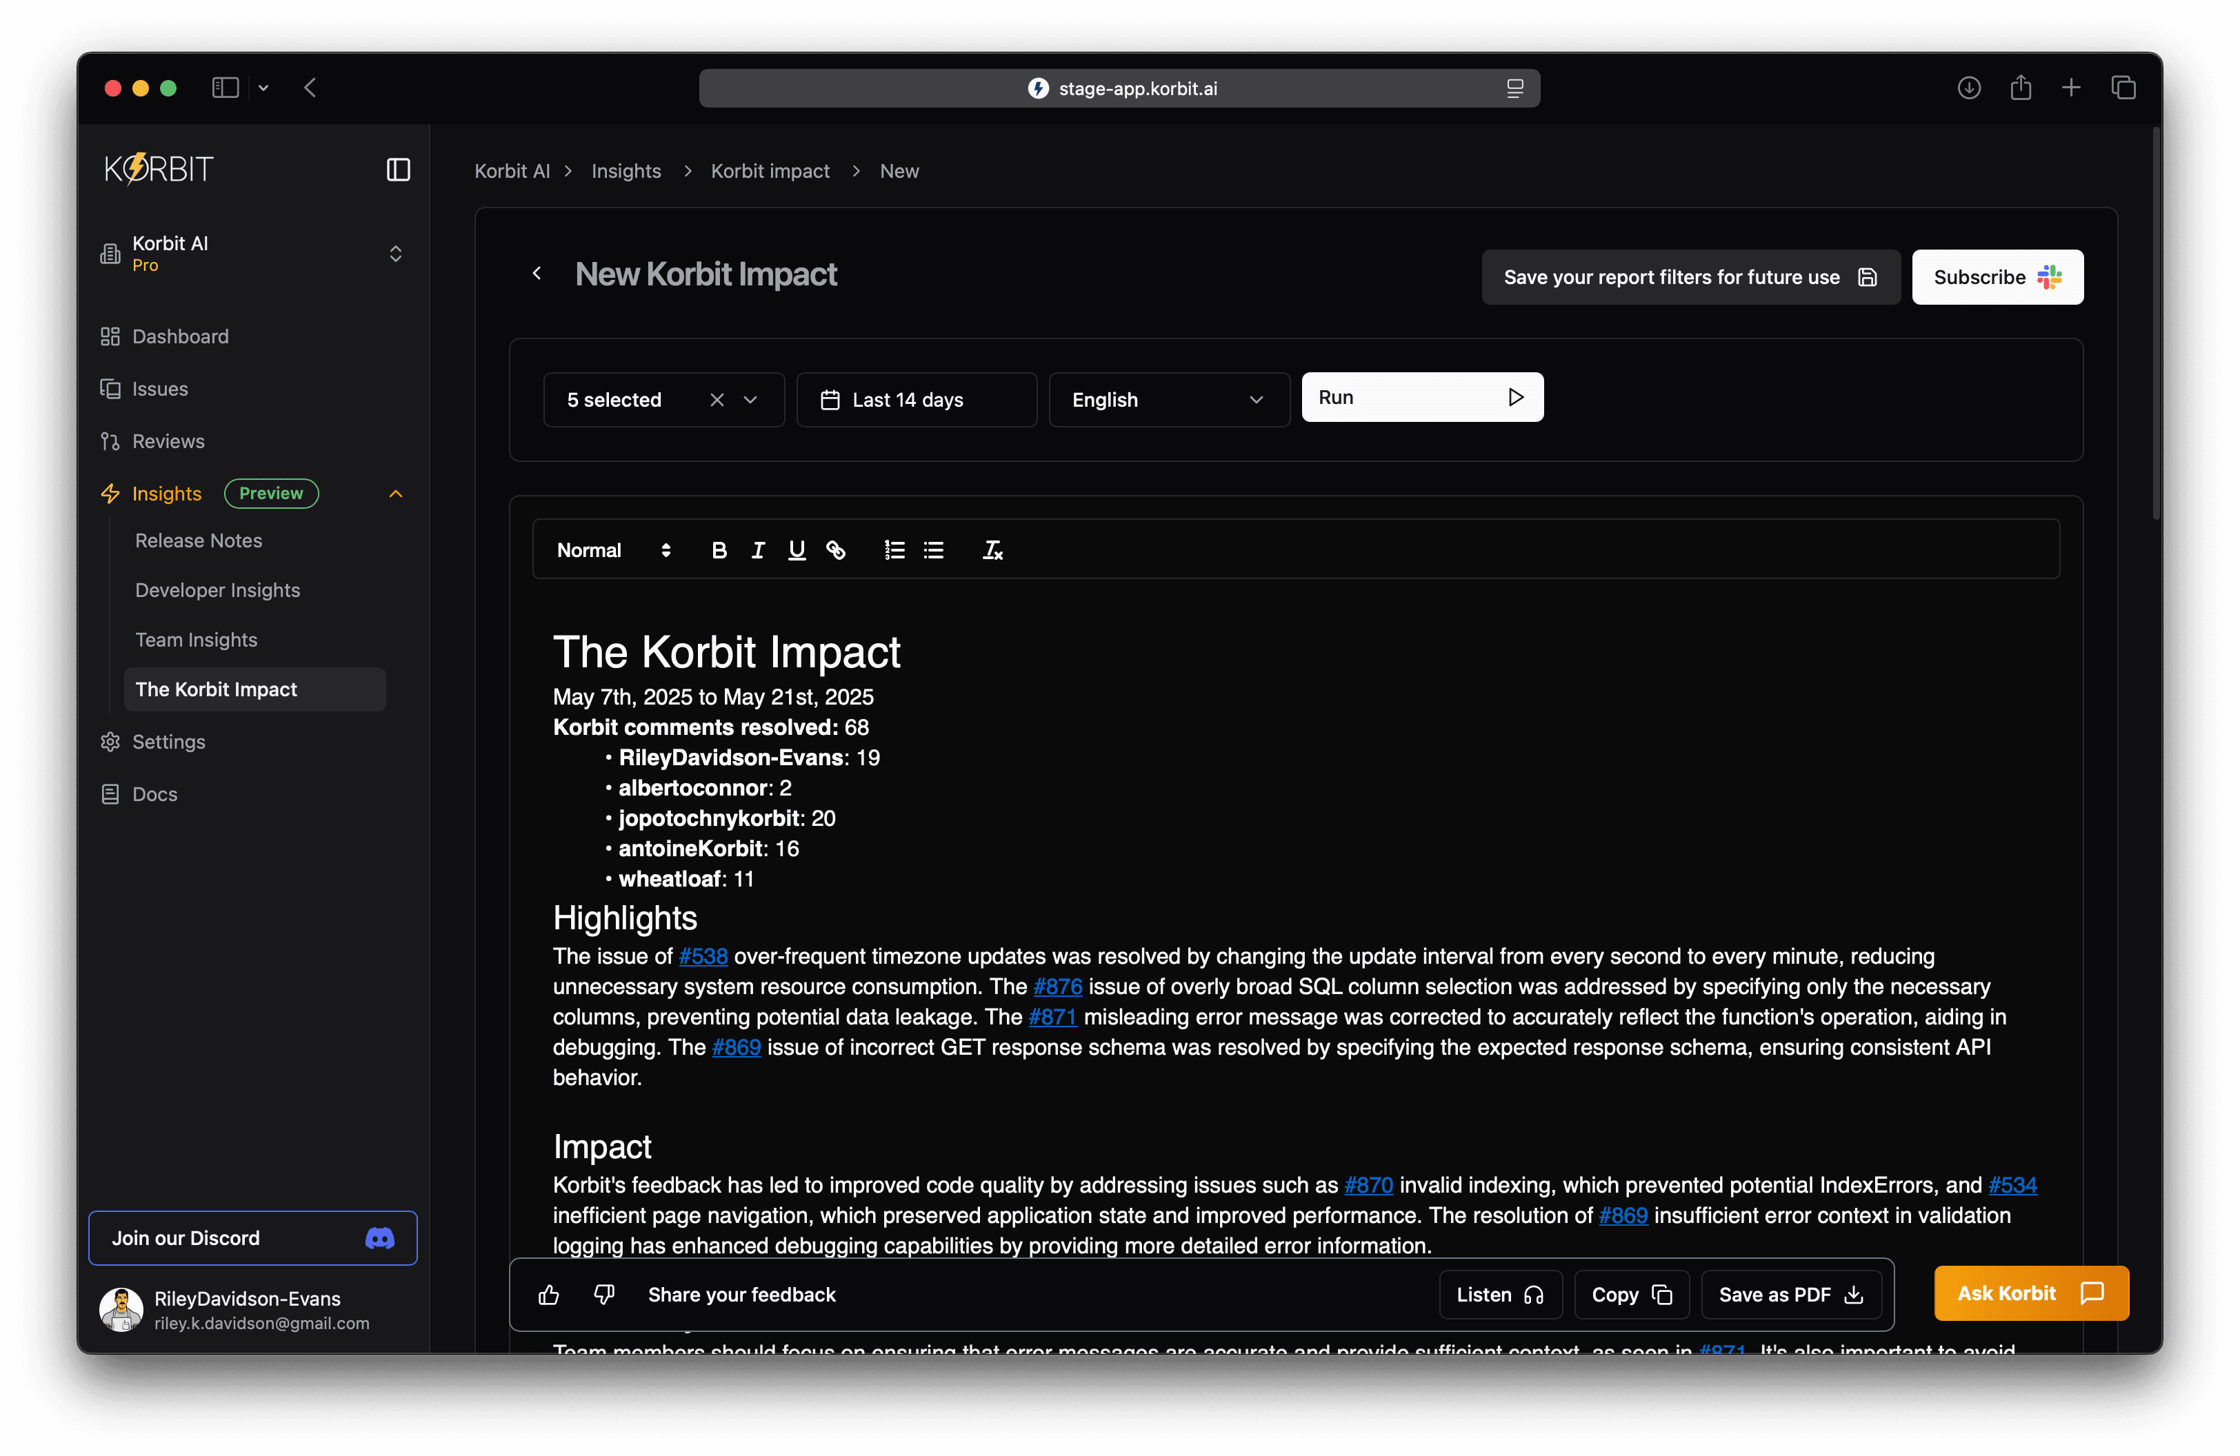Toggle the Safari sidebar
This screenshot has height=1456, width=2240.
click(225, 88)
